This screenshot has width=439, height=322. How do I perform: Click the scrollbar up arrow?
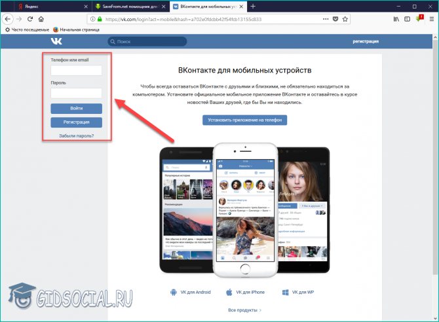pos(435,37)
